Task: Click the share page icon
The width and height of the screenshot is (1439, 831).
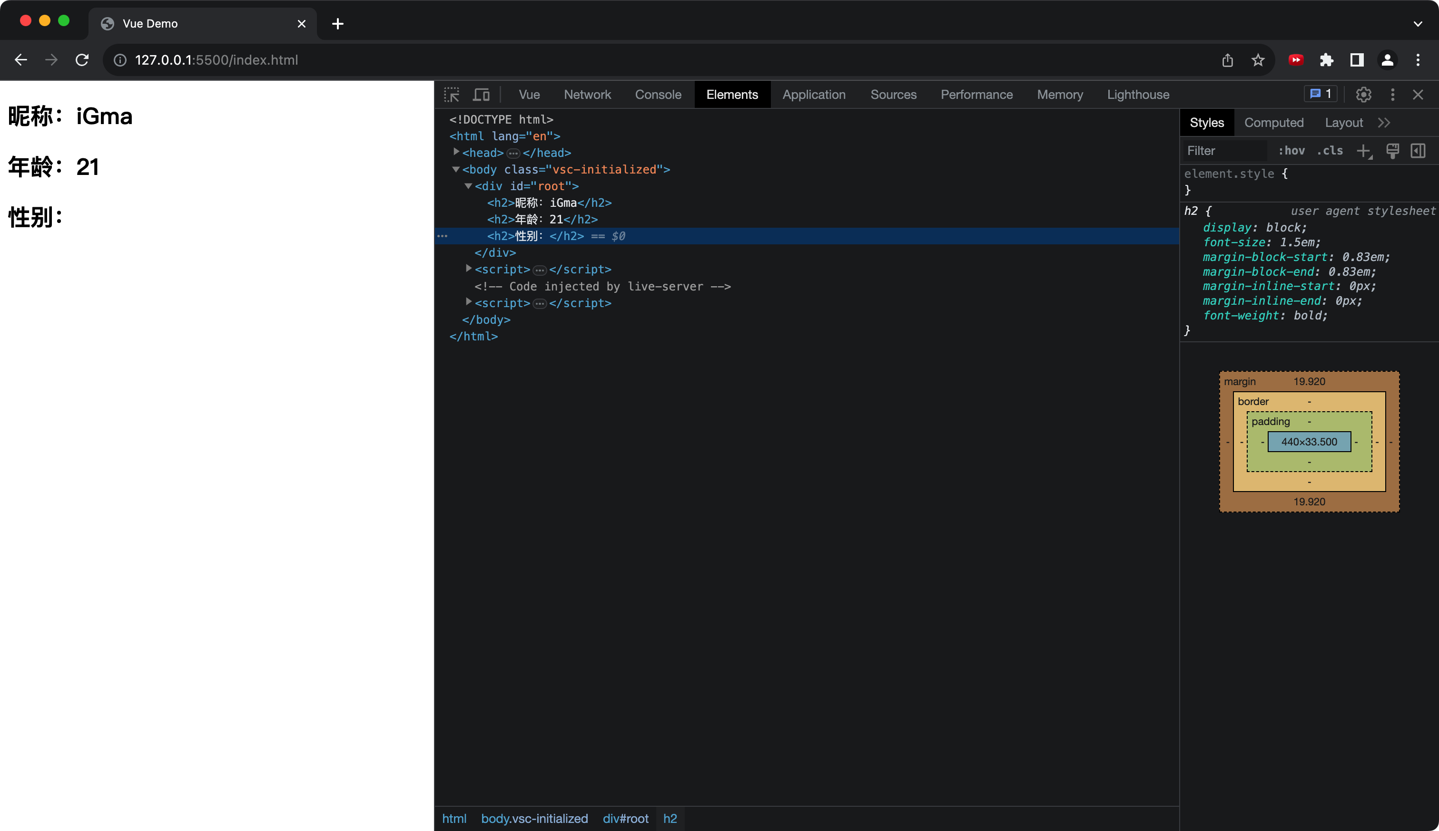Action: [x=1227, y=60]
